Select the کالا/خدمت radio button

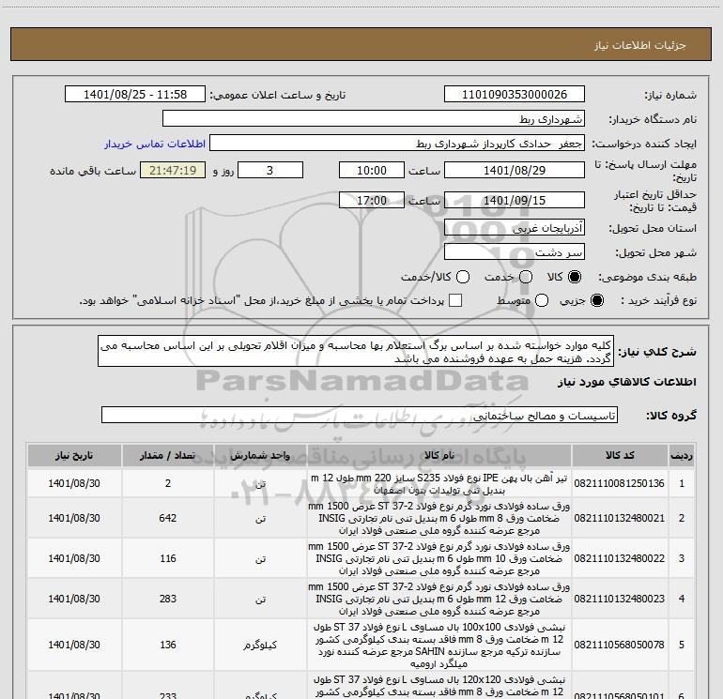(463, 277)
